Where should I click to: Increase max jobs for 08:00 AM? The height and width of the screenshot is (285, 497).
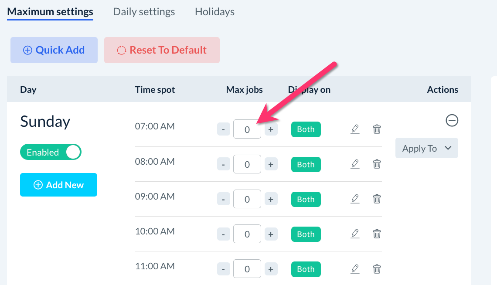[x=271, y=164]
